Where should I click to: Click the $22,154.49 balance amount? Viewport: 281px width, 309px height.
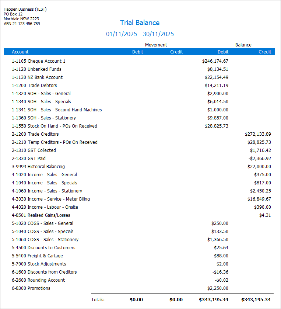tap(217, 77)
